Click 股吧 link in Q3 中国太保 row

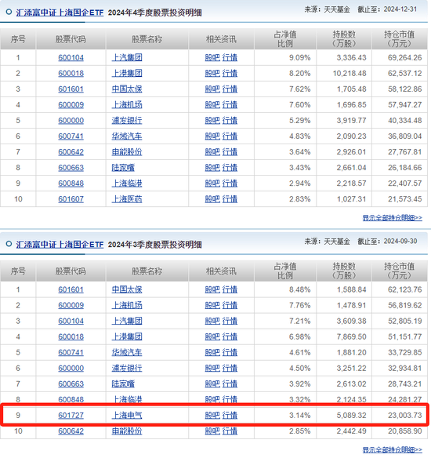click(212, 289)
